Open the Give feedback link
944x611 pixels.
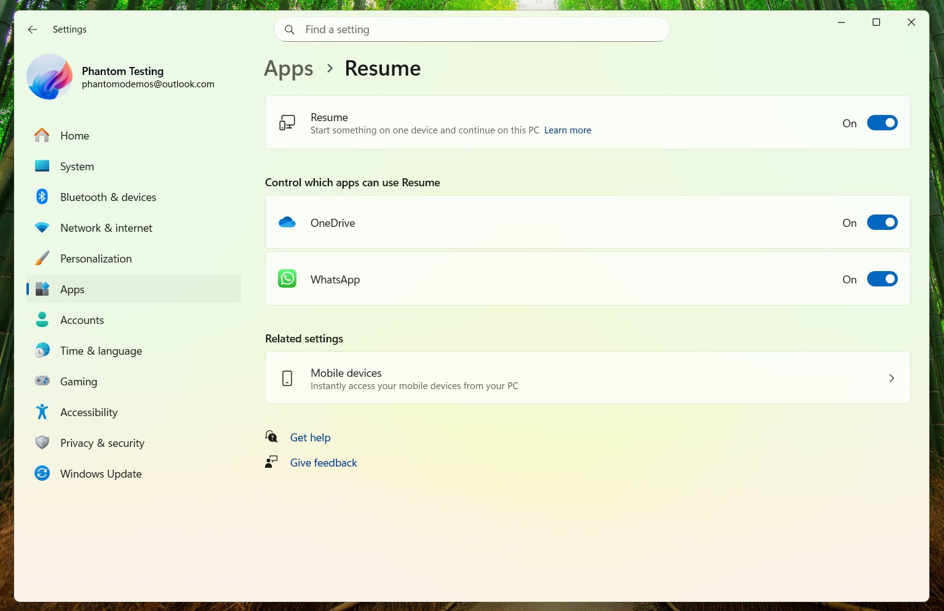(x=323, y=463)
